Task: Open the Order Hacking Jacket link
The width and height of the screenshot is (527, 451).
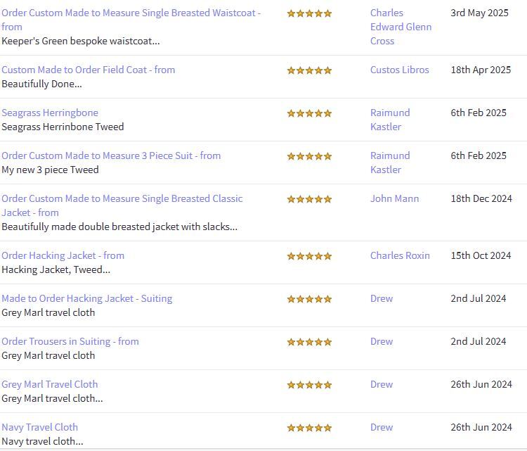Action: pos(63,255)
